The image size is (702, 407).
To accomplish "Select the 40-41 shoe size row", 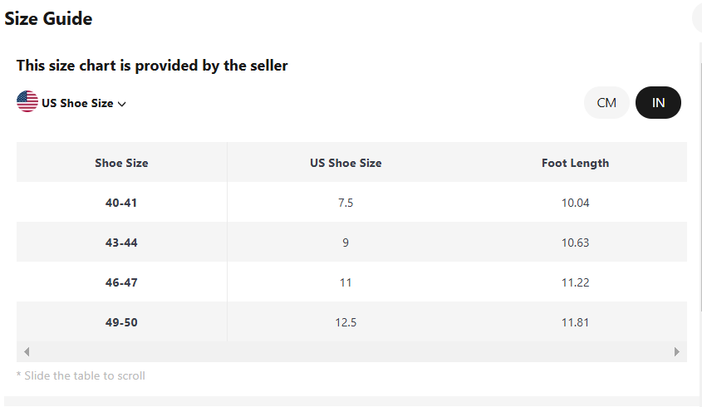I will coord(121,203).
